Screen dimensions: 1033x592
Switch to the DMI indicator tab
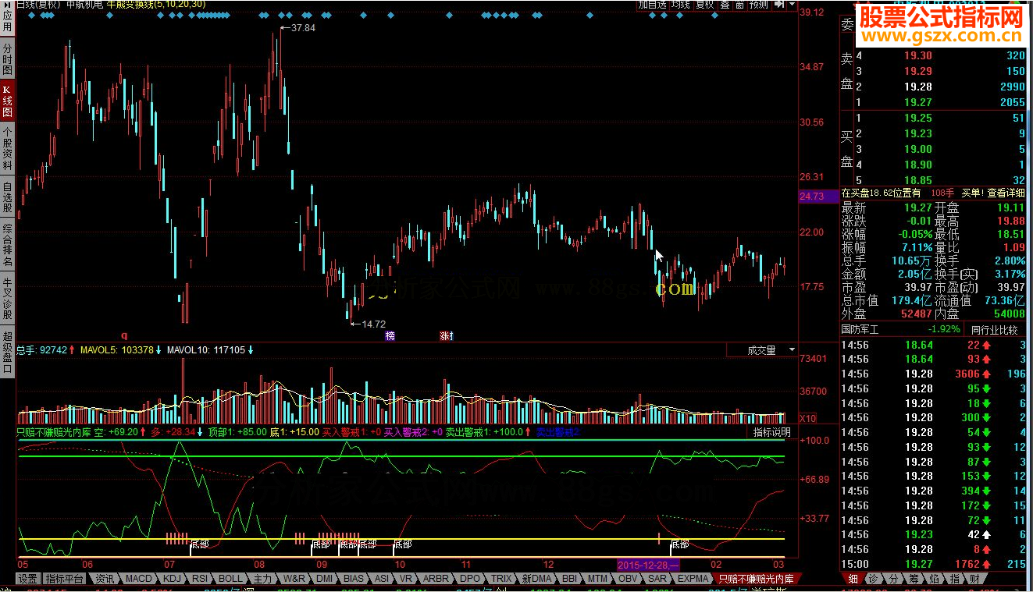click(325, 579)
